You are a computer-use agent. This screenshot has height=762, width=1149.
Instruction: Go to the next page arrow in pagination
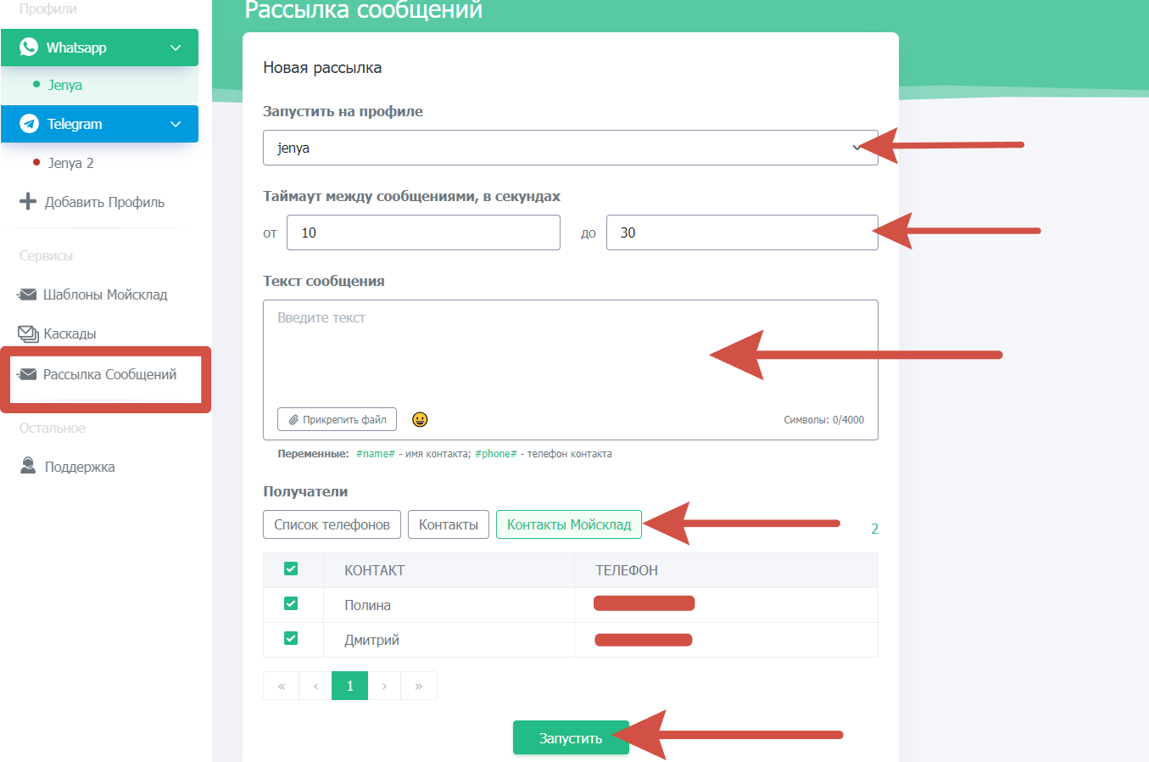(384, 686)
